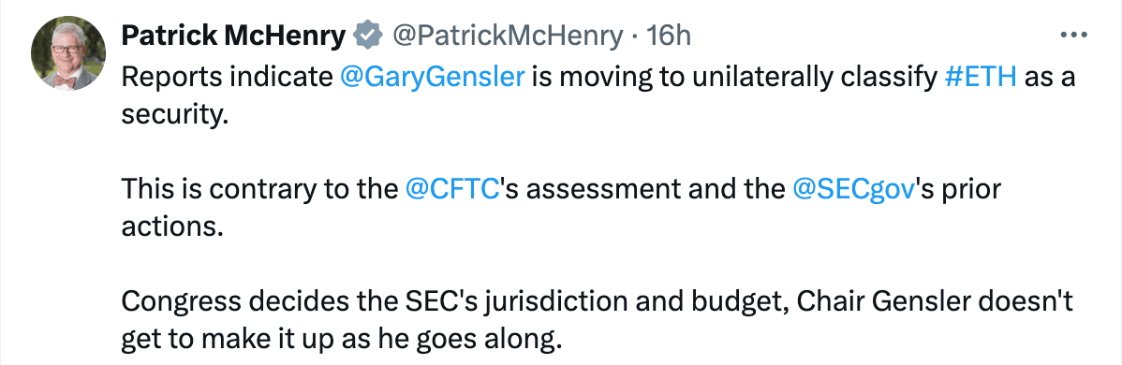
Task: Click the Patrick McHenry display name
Action: [x=233, y=35]
